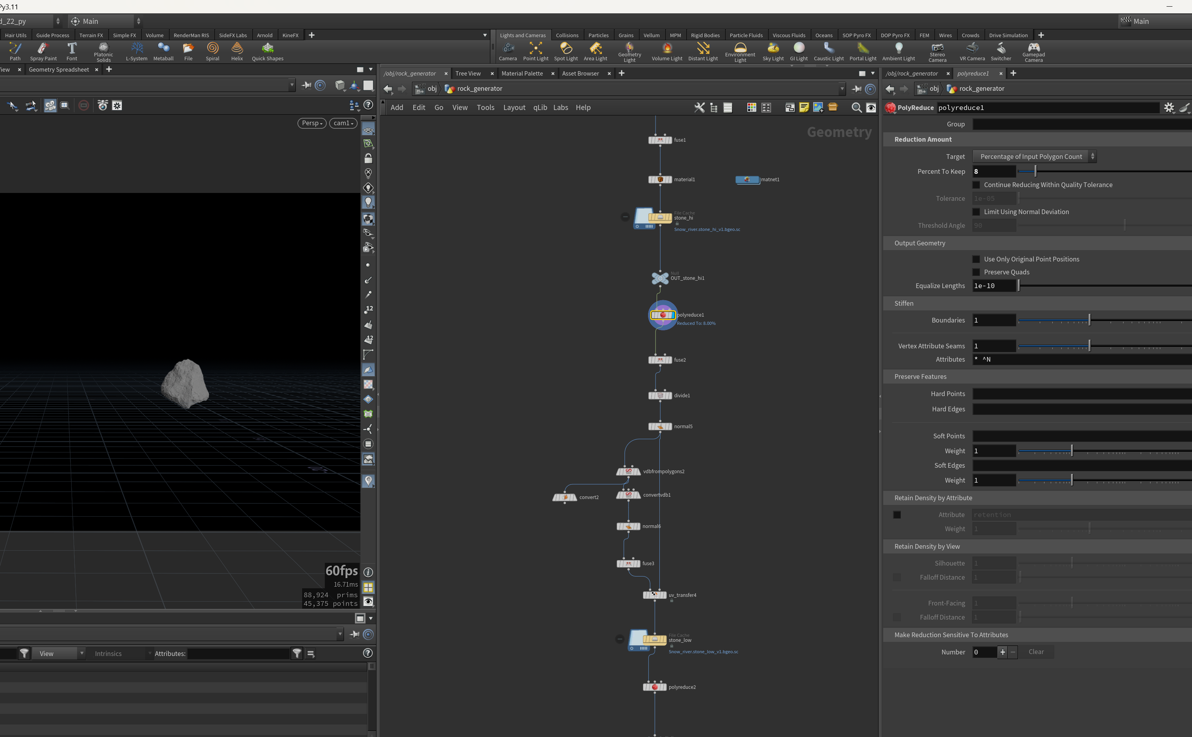Select the Spot Light shelf tool
Viewport: 1192px width, 737px height.
tap(565, 52)
